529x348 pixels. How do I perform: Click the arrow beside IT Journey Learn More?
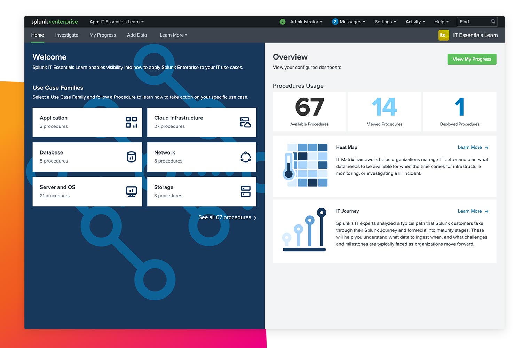coord(487,211)
